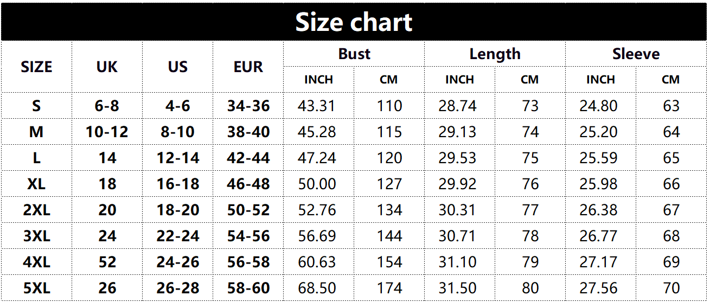Select length value 75 cm
The image size is (710, 302).
[x=530, y=158]
